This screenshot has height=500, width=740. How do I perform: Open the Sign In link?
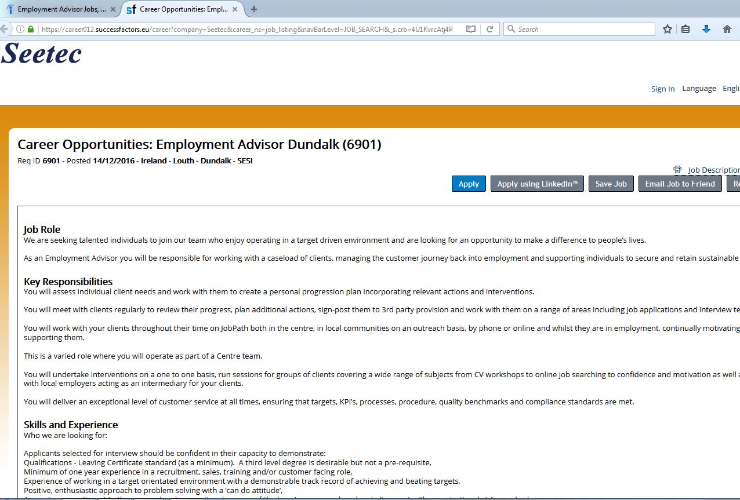point(663,89)
